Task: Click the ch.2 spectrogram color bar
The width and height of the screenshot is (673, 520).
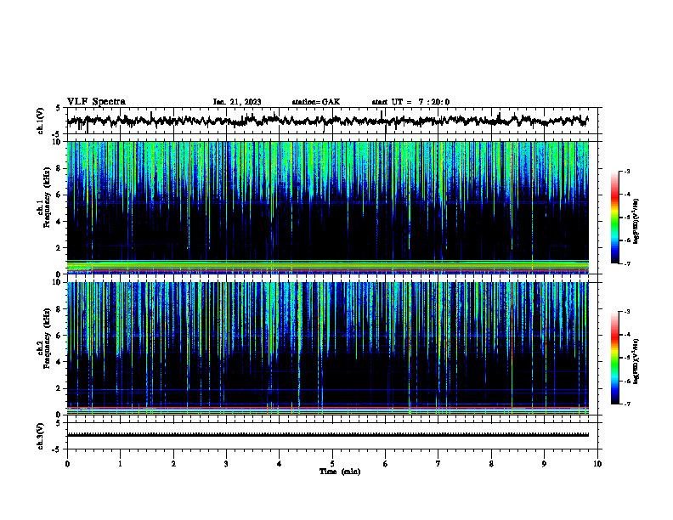Action: (614, 358)
